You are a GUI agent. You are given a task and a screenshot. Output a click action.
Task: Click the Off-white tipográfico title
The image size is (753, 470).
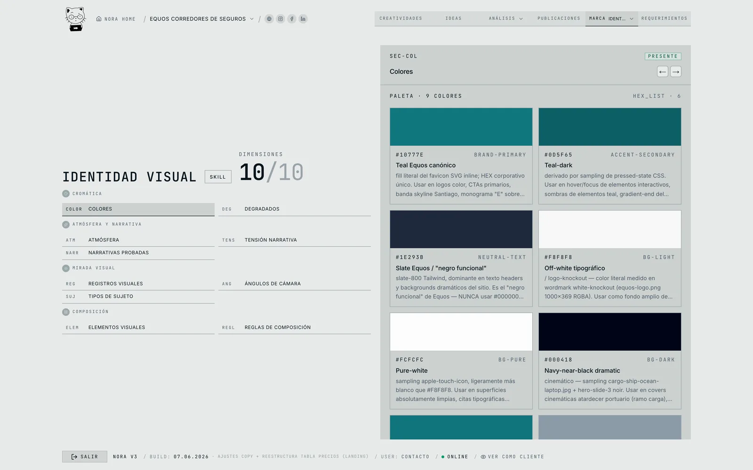[x=575, y=268]
